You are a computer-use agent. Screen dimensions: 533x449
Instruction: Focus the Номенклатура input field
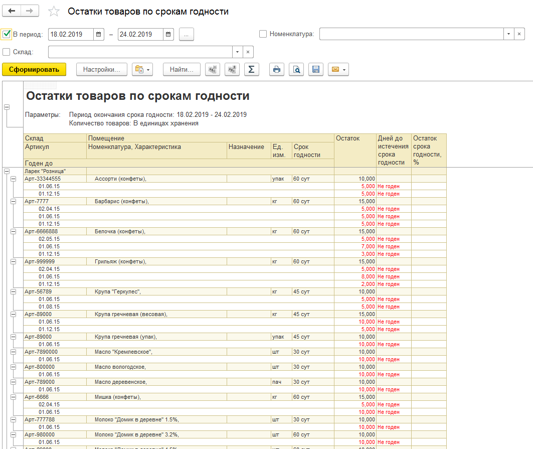click(x=411, y=34)
